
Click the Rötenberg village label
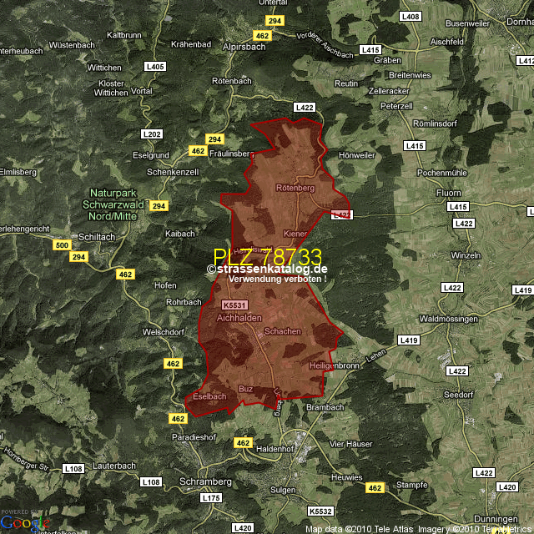295,188
